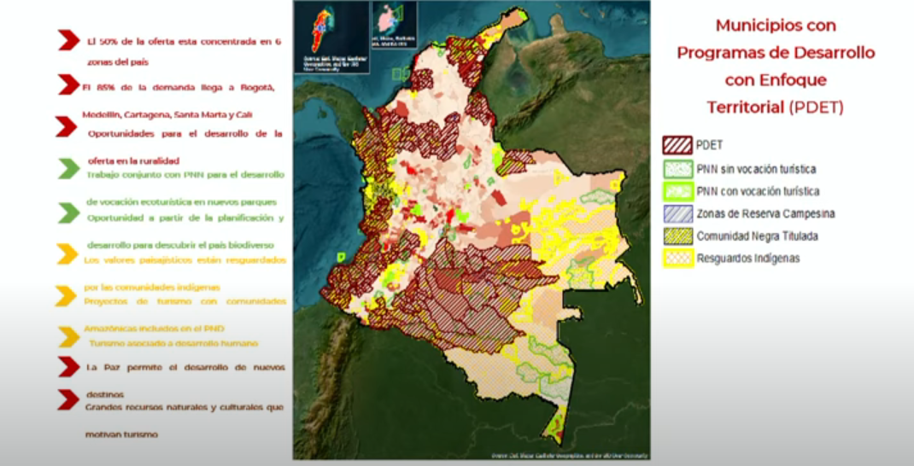The image size is (914, 466).
Task: Click the PDET hatched legend swatch
Action: 677,145
